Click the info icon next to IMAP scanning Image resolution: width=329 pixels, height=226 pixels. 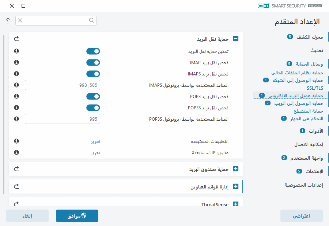tap(16, 62)
